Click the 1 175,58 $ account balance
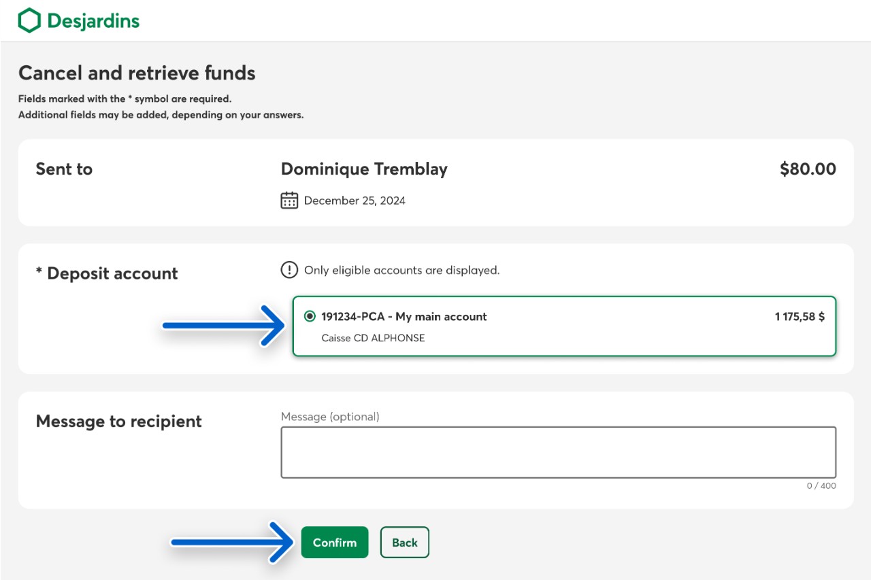 800,316
